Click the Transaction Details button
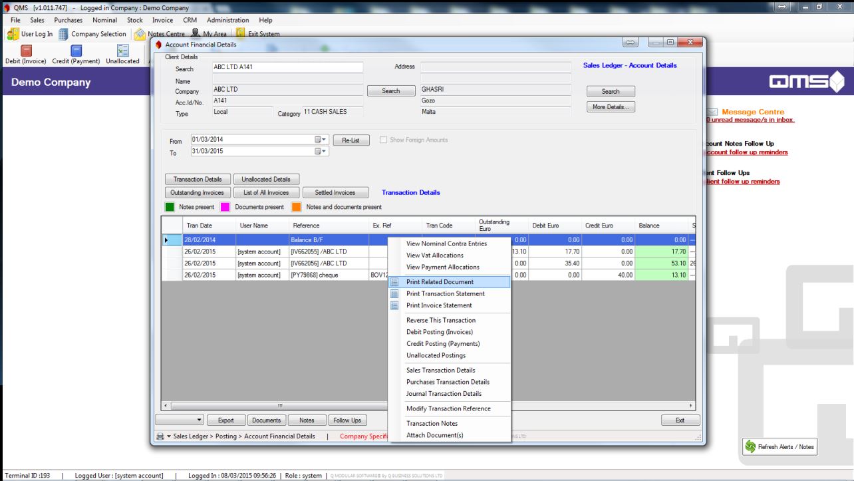Image resolution: width=854 pixels, height=481 pixels. click(198, 180)
